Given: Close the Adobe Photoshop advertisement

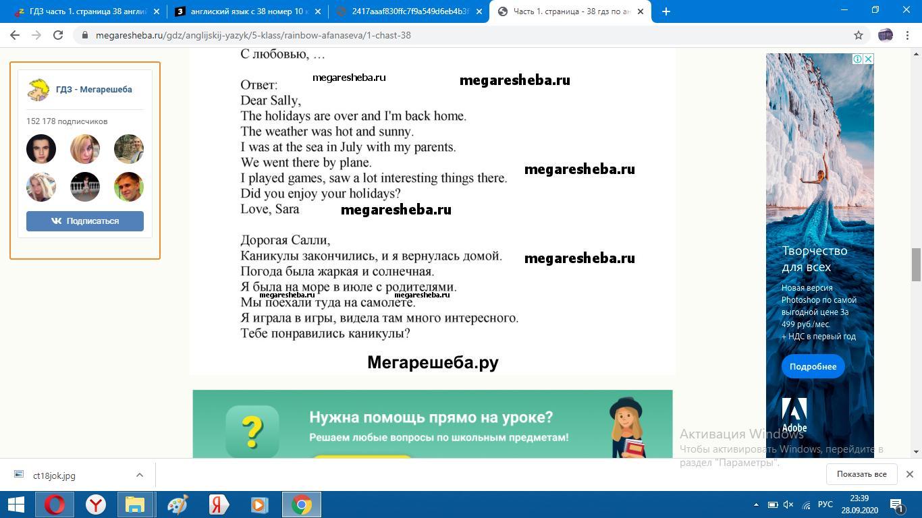Looking at the screenshot, I should click(868, 59).
